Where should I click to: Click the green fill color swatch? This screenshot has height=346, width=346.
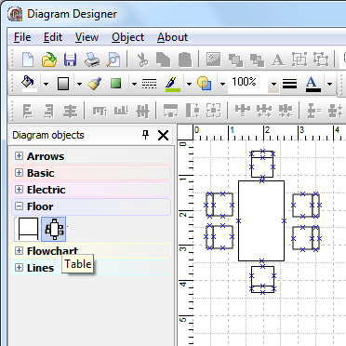pos(115,84)
